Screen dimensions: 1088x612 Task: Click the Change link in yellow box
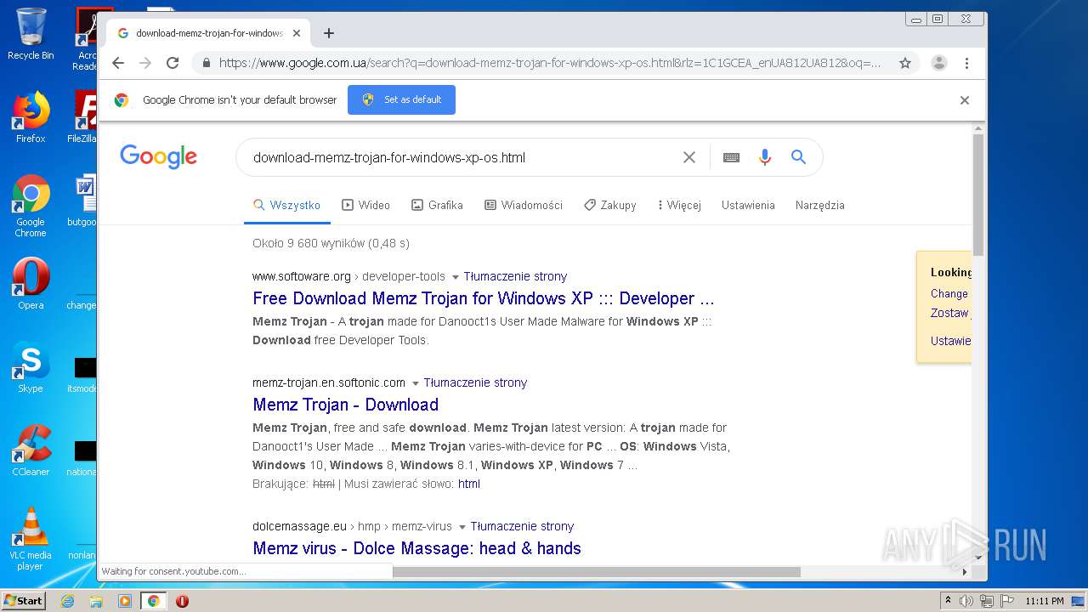[949, 293]
